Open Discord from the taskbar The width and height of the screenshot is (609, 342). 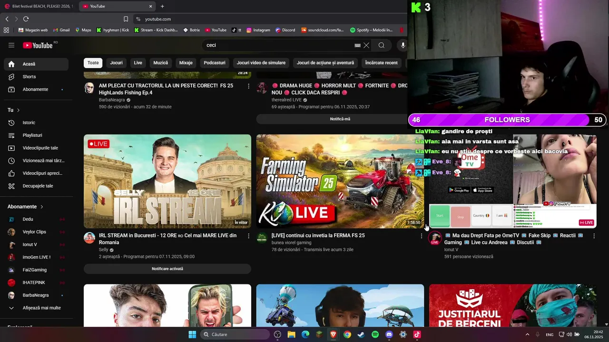pos(389,334)
